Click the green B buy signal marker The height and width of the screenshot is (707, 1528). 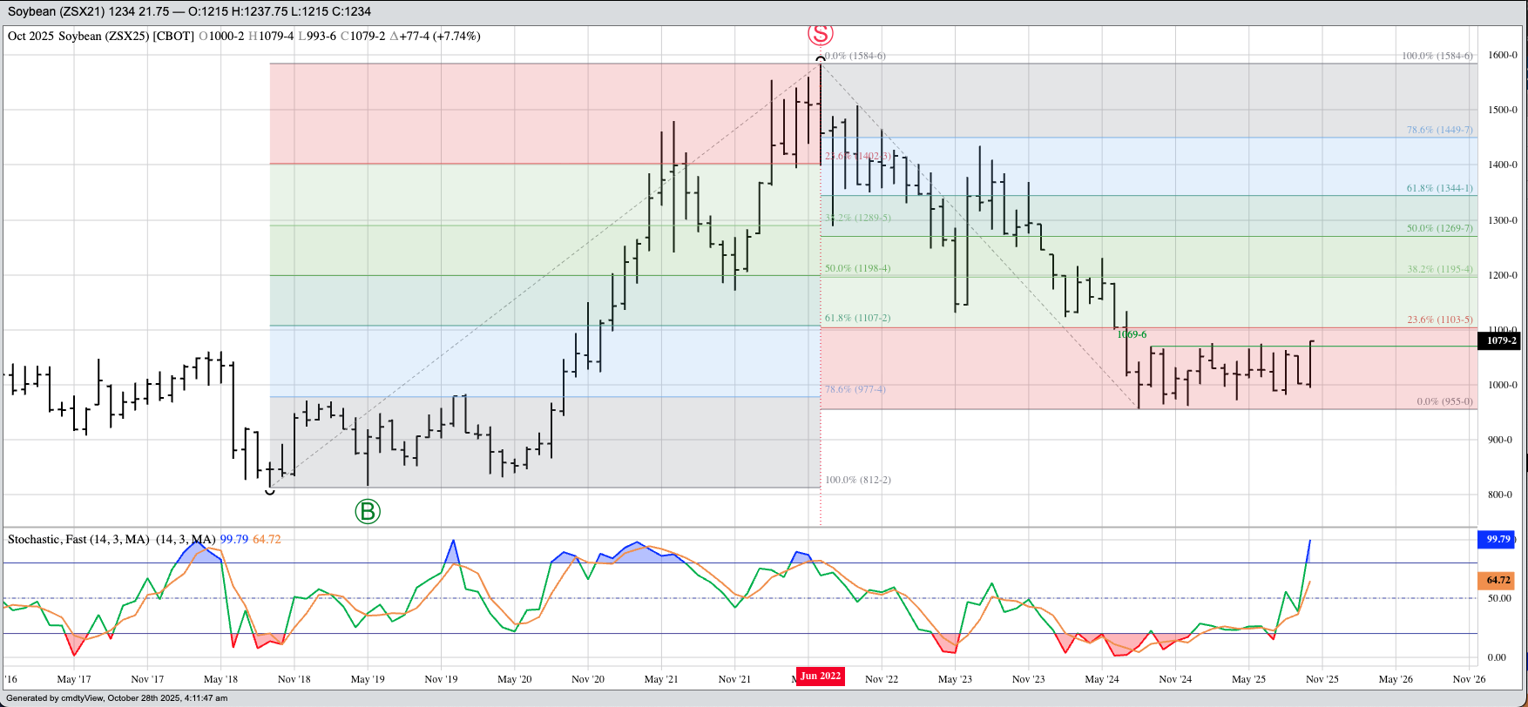click(x=368, y=511)
